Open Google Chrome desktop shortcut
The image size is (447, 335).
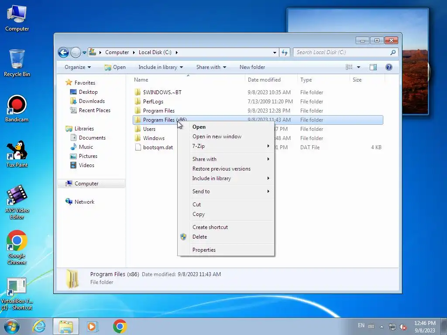(x=17, y=247)
